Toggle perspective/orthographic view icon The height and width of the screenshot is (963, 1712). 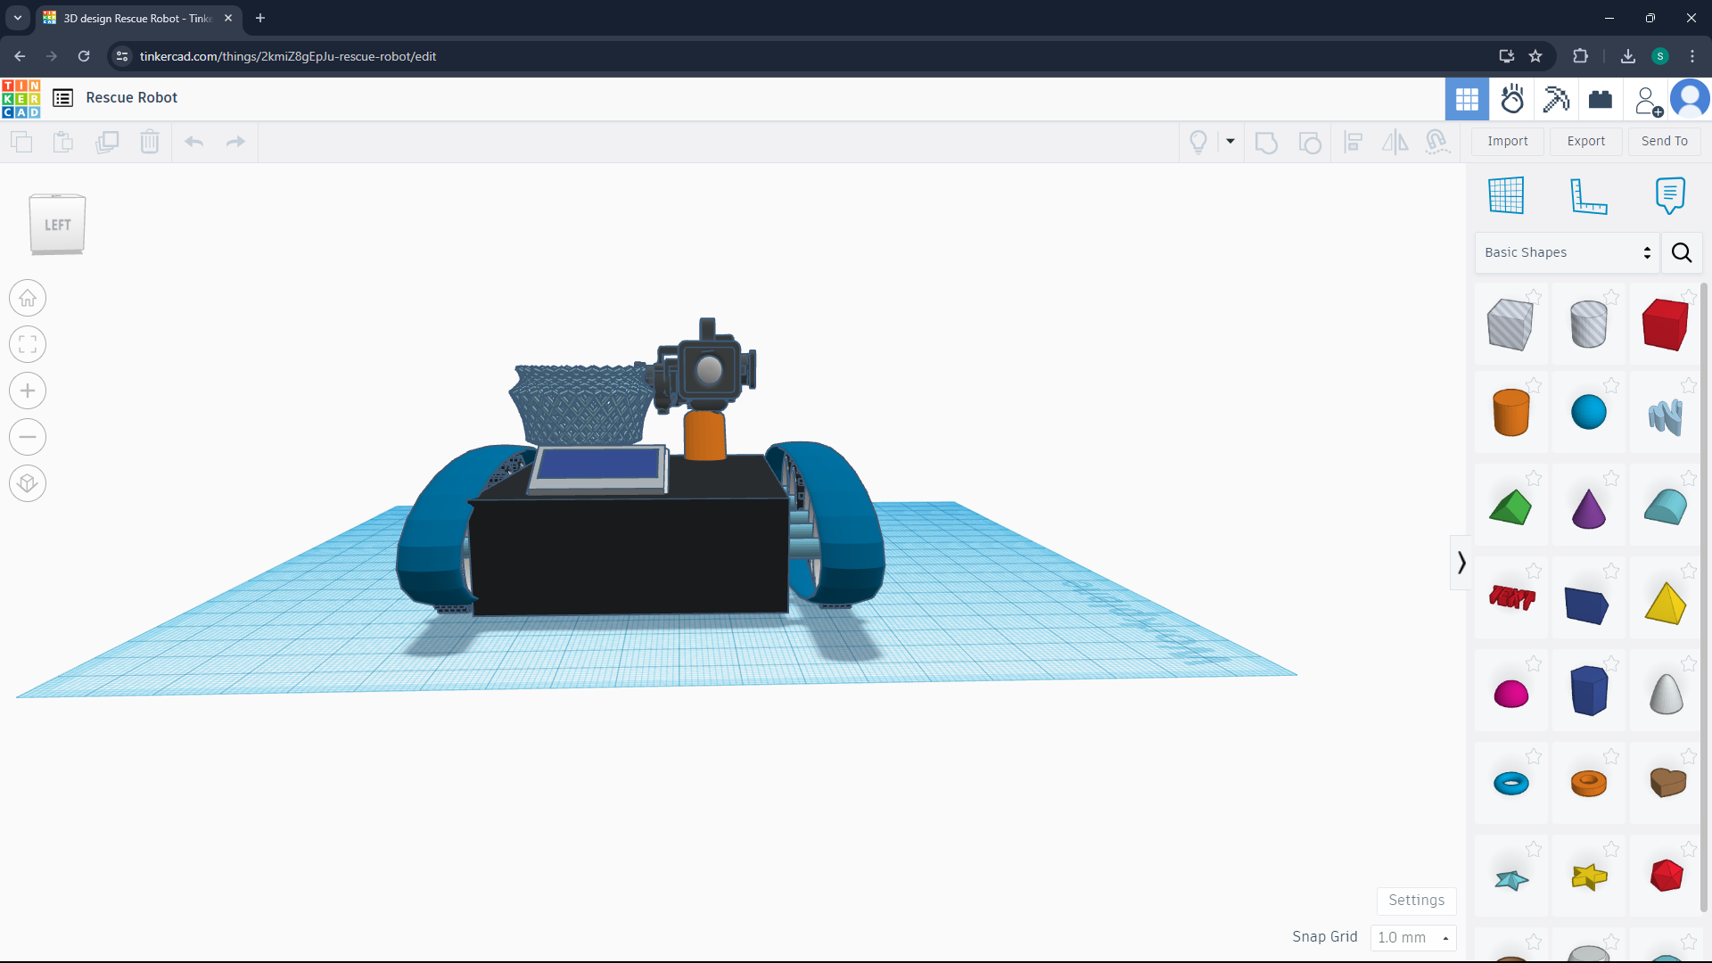point(28,483)
